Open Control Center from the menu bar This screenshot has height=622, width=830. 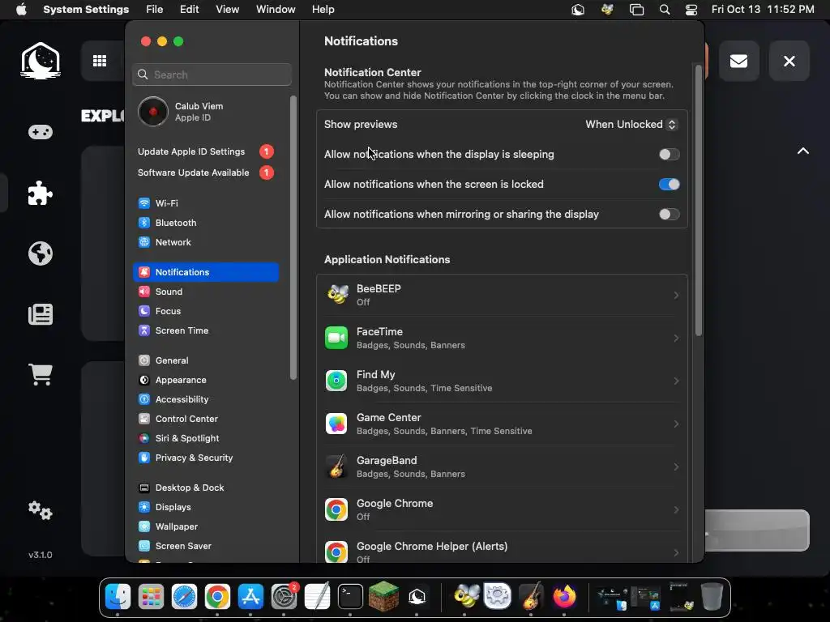(x=691, y=10)
